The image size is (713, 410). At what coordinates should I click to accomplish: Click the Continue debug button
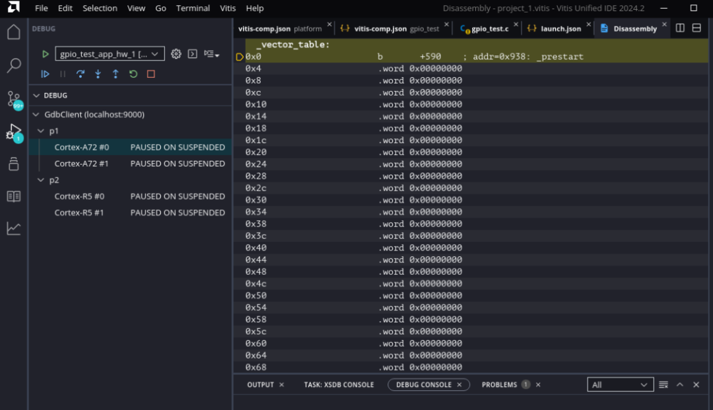pyautogui.click(x=45, y=74)
